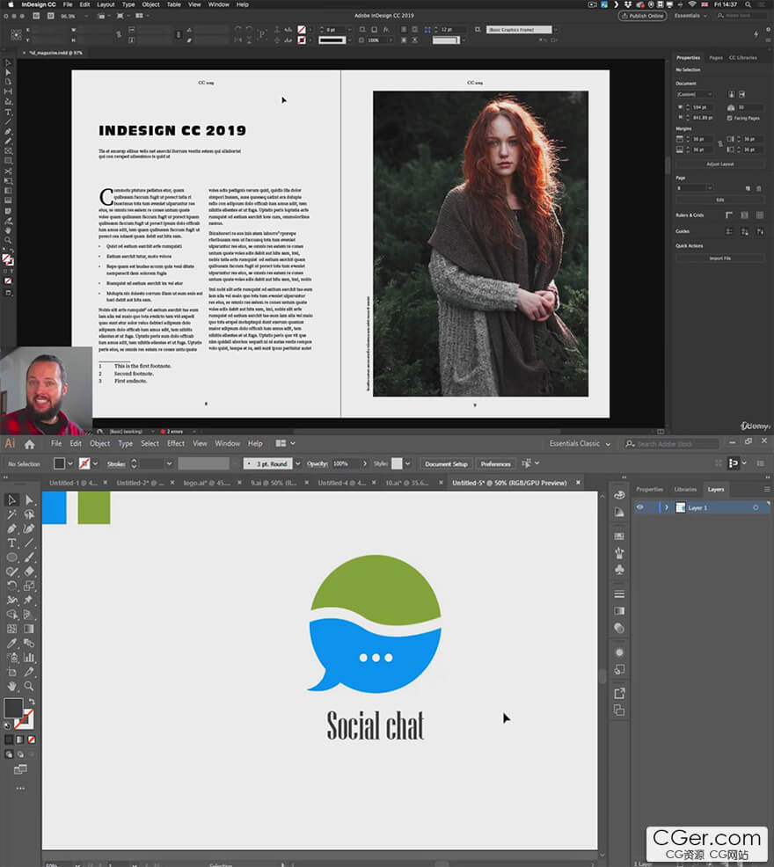Image resolution: width=774 pixels, height=867 pixels.
Task: Open the document preset Custom dropdown
Action: point(694,95)
